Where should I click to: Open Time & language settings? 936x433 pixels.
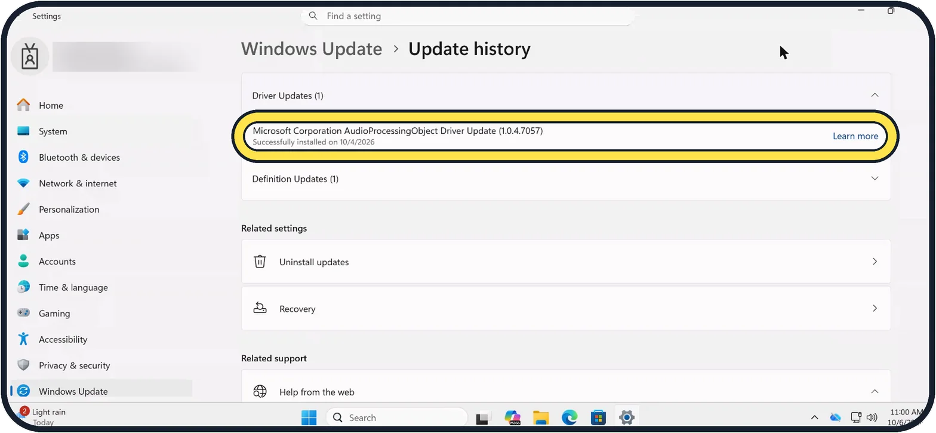point(101,287)
